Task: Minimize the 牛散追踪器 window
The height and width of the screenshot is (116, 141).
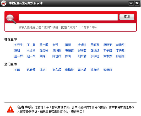Action: (x=131, y=3)
